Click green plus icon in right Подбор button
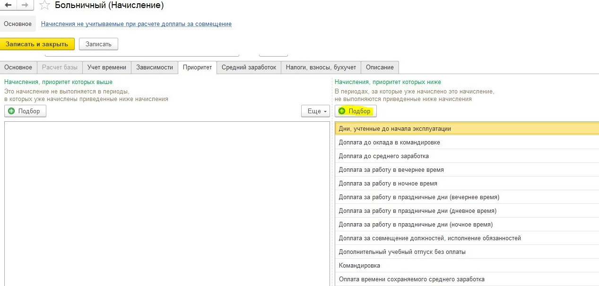This screenshot has height=286, width=599. coord(342,111)
